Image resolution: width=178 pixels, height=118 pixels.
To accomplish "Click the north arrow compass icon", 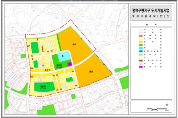I will coord(167,105).
